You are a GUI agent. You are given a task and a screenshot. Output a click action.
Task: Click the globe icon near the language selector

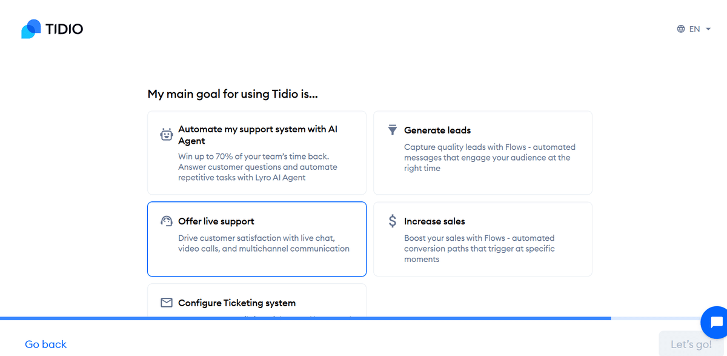pyautogui.click(x=680, y=29)
